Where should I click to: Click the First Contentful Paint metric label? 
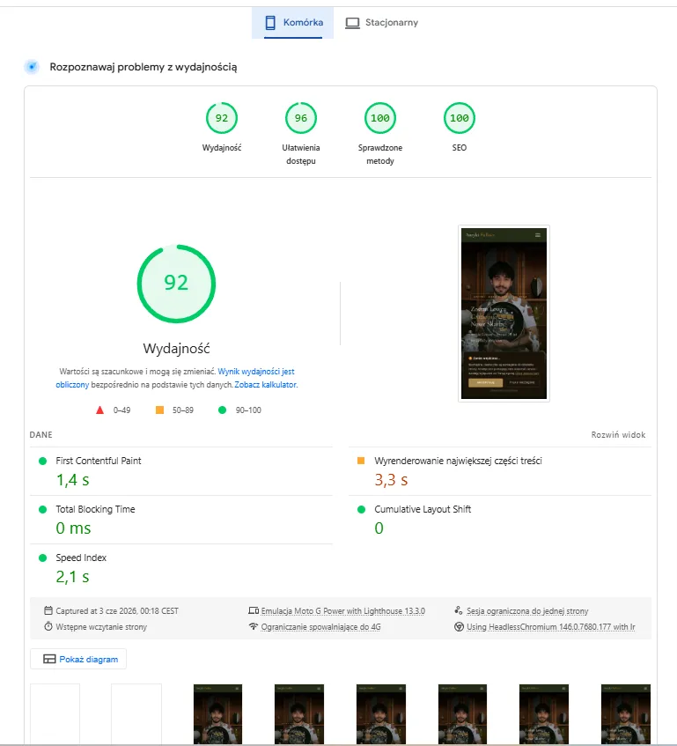point(99,461)
